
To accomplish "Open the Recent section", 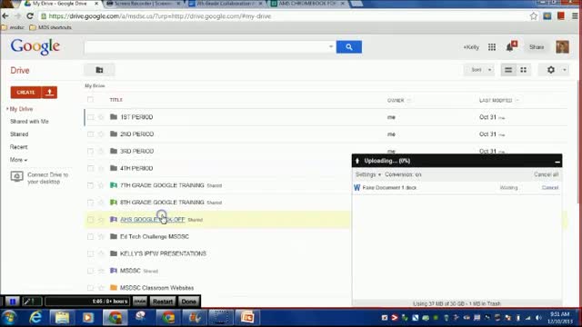I will [x=18, y=147].
